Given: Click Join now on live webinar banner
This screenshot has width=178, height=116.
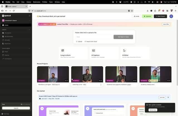Looking at the screenshot, I should pyautogui.click(x=162, y=97).
